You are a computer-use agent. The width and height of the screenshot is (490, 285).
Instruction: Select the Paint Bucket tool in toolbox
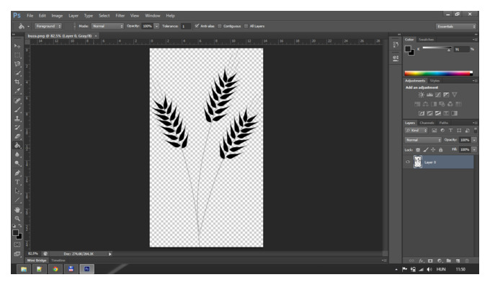[x=17, y=146]
